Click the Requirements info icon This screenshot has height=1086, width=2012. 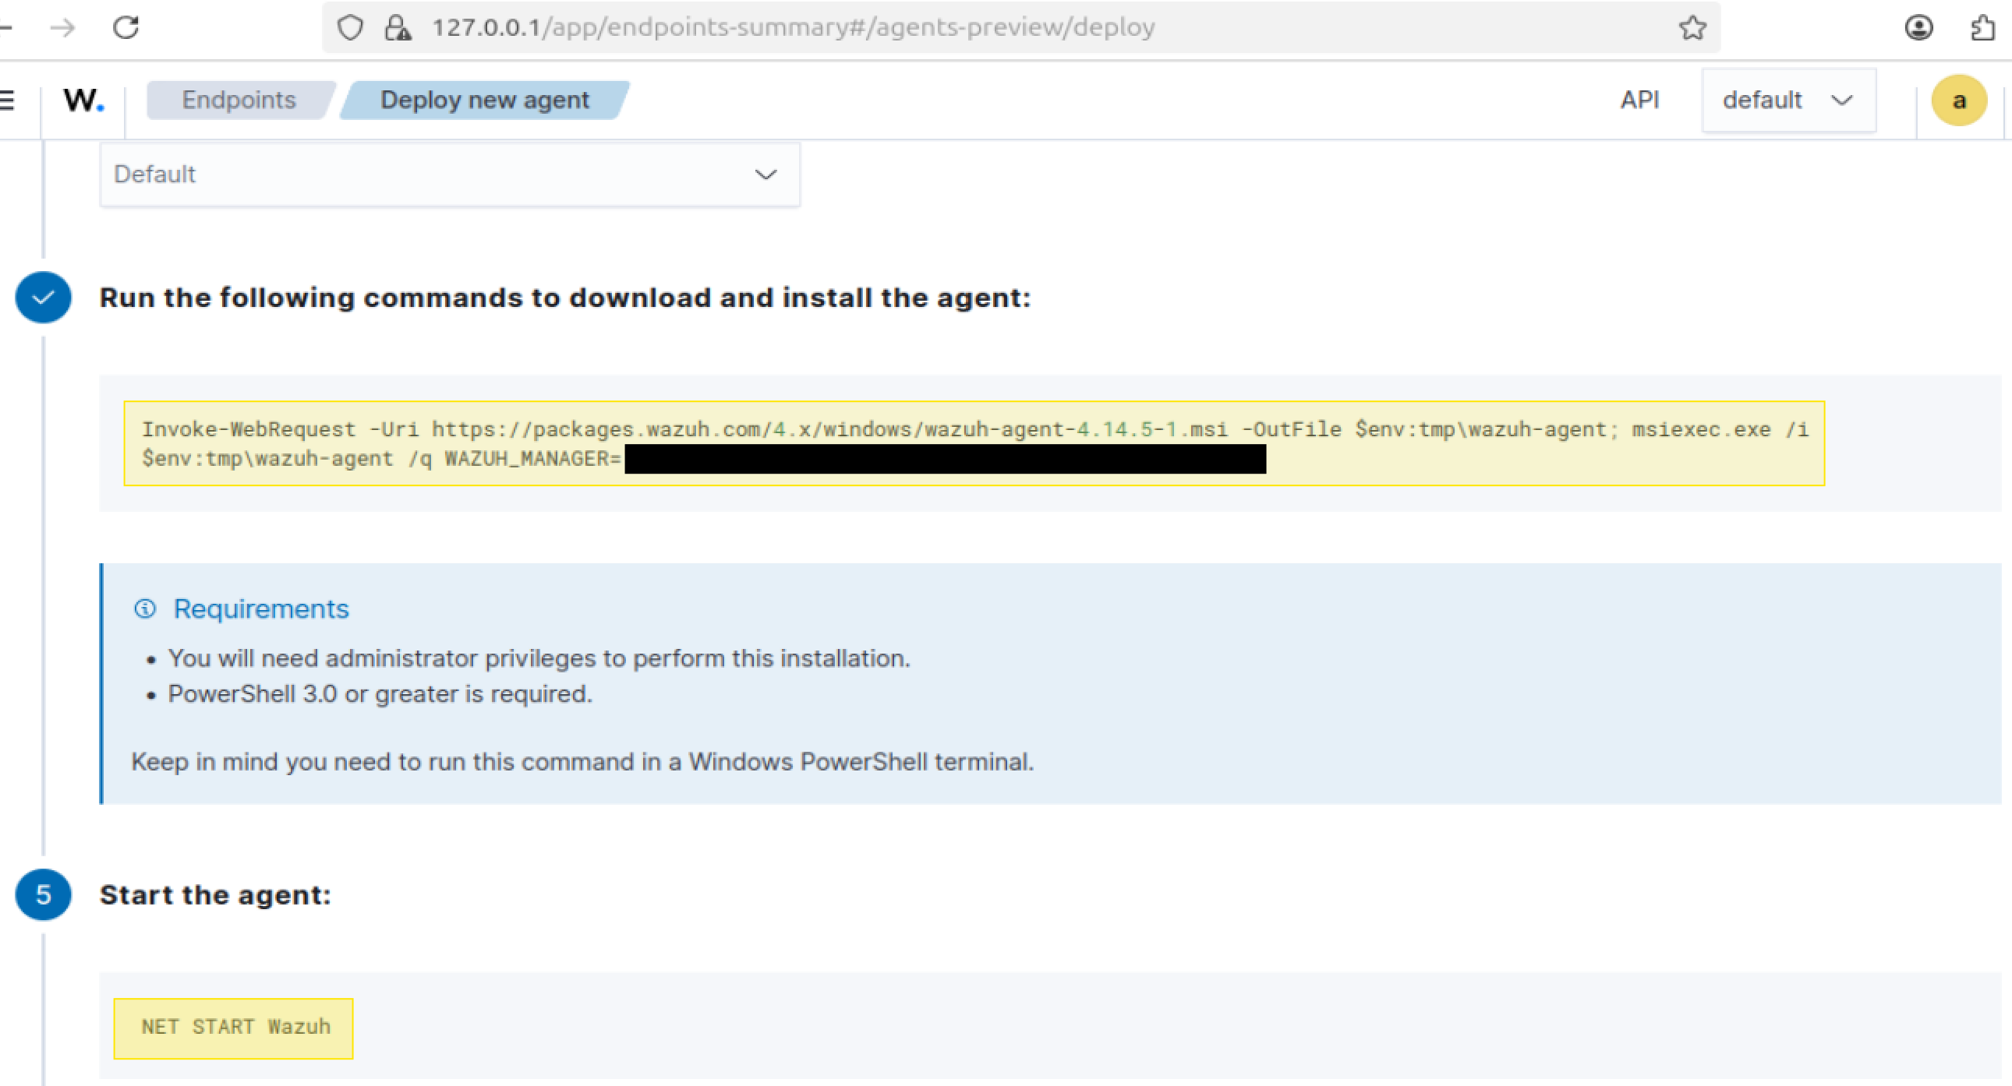(x=145, y=608)
